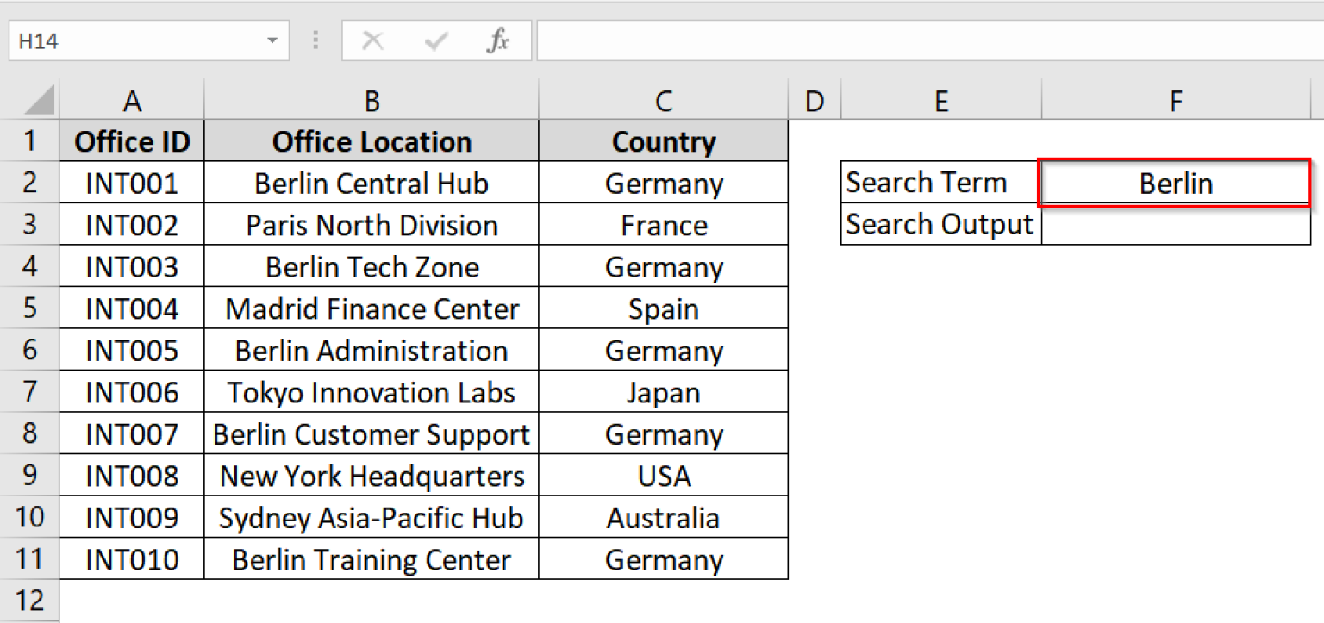The image size is (1324, 623).
Task: Click inside the formula bar
Action: (x=776, y=40)
